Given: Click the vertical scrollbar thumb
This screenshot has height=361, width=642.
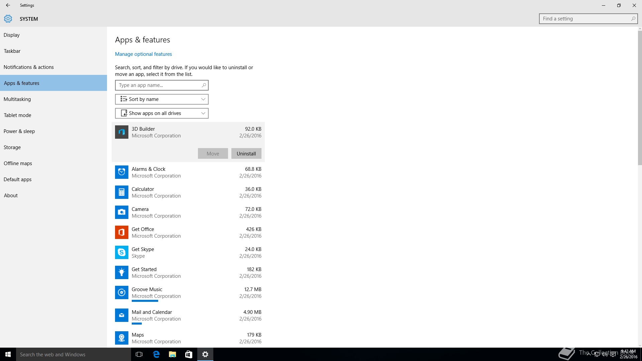Looking at the screenshot, I should point(640,98).
